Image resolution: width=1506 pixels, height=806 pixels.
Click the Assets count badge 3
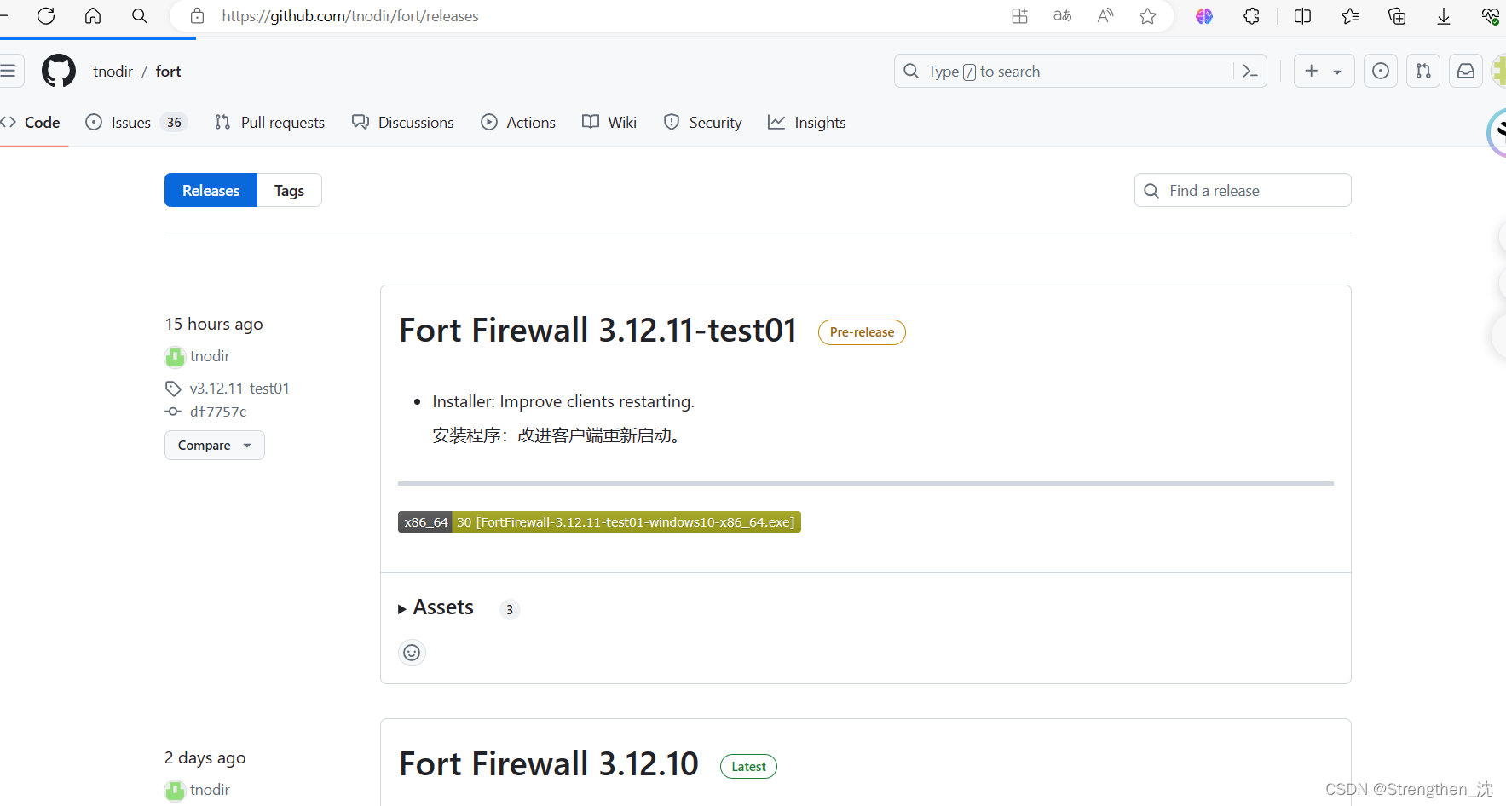510,609
